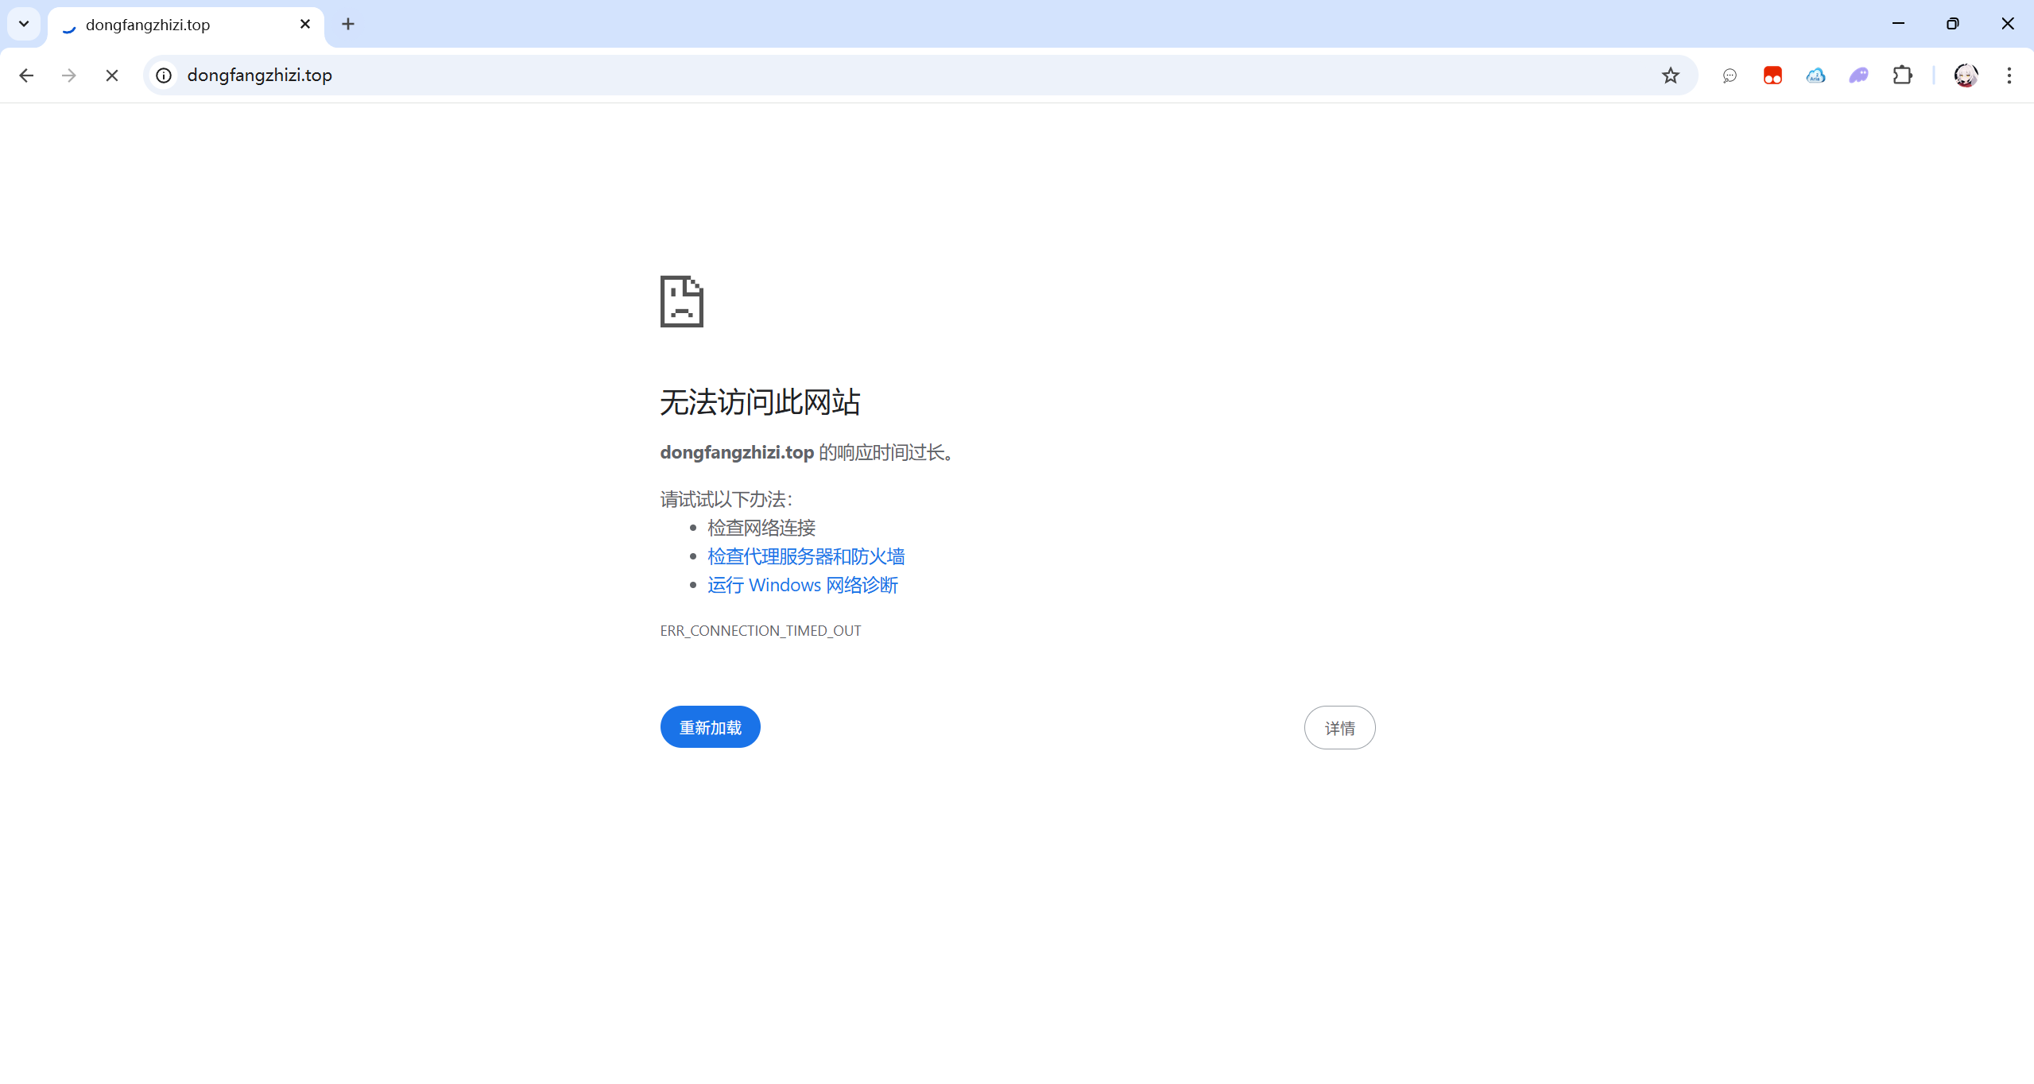The height and width of the screenshot is (1084, 2034).
Task: Close the dongfangzhizi.top tab
Action: tap(305, 25)
